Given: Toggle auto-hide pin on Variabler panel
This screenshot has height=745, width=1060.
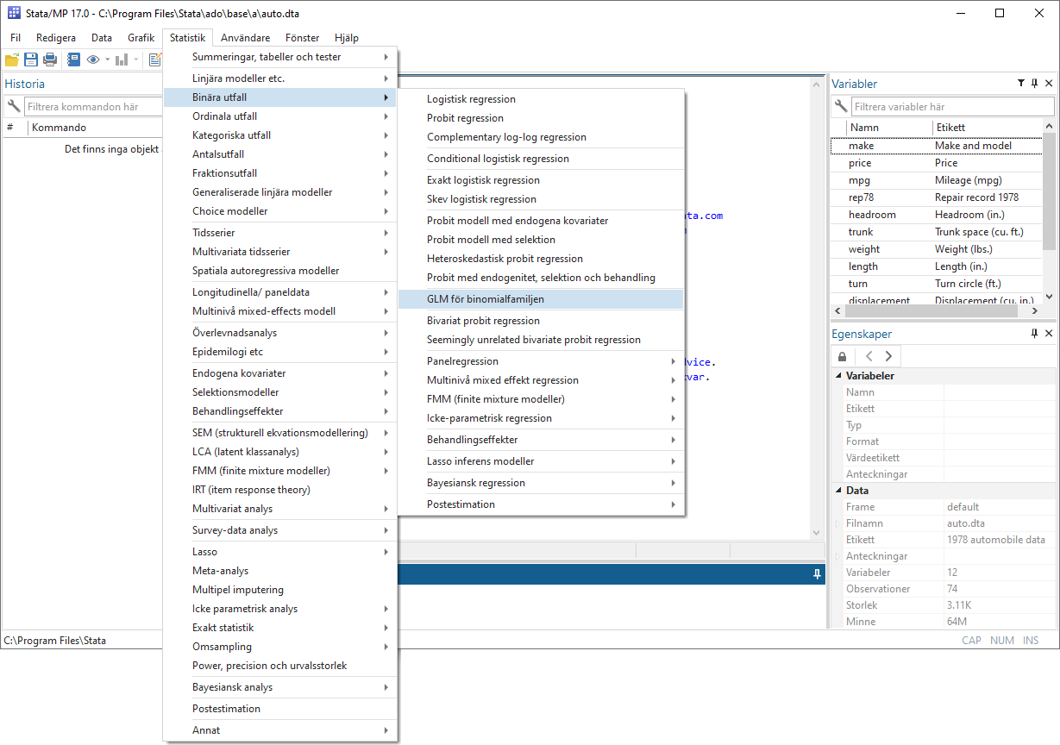Looking at the screenshot, I should pos(1034,83).
